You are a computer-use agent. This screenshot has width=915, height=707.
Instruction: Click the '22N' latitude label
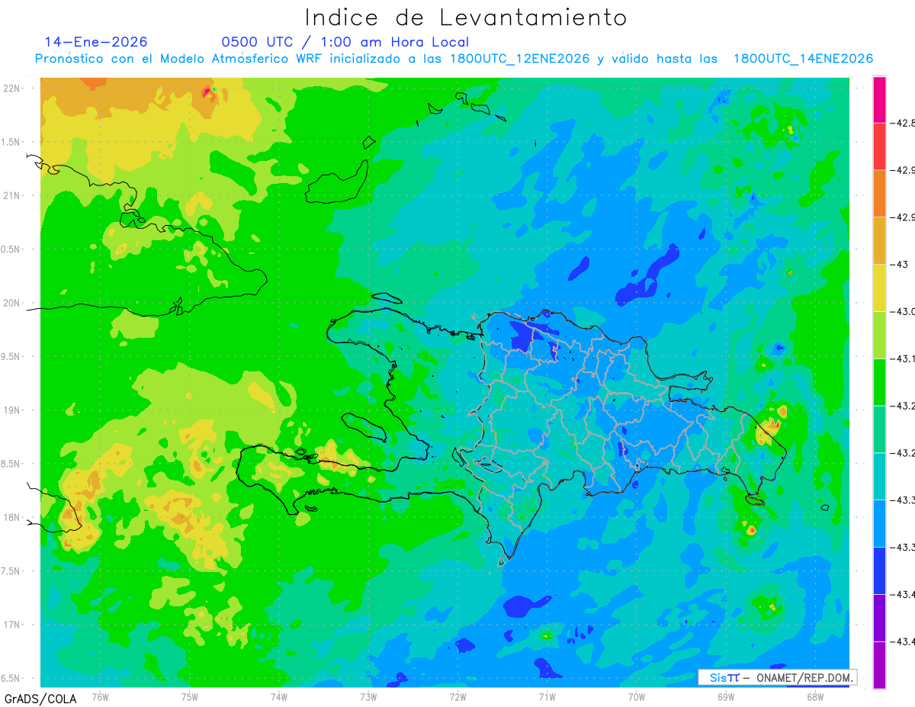pyautogui.click(x=11, y=88)
